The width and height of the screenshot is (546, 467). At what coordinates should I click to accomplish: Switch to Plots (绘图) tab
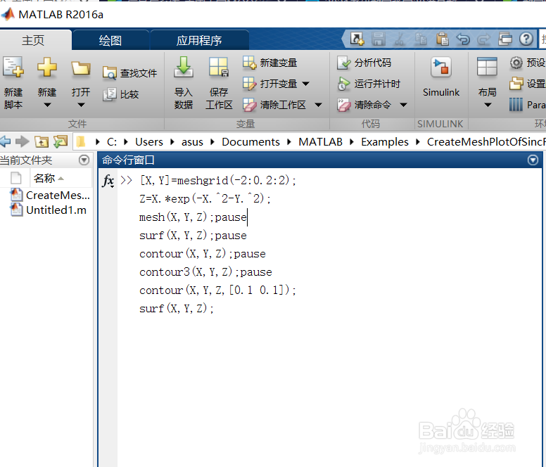110,40
